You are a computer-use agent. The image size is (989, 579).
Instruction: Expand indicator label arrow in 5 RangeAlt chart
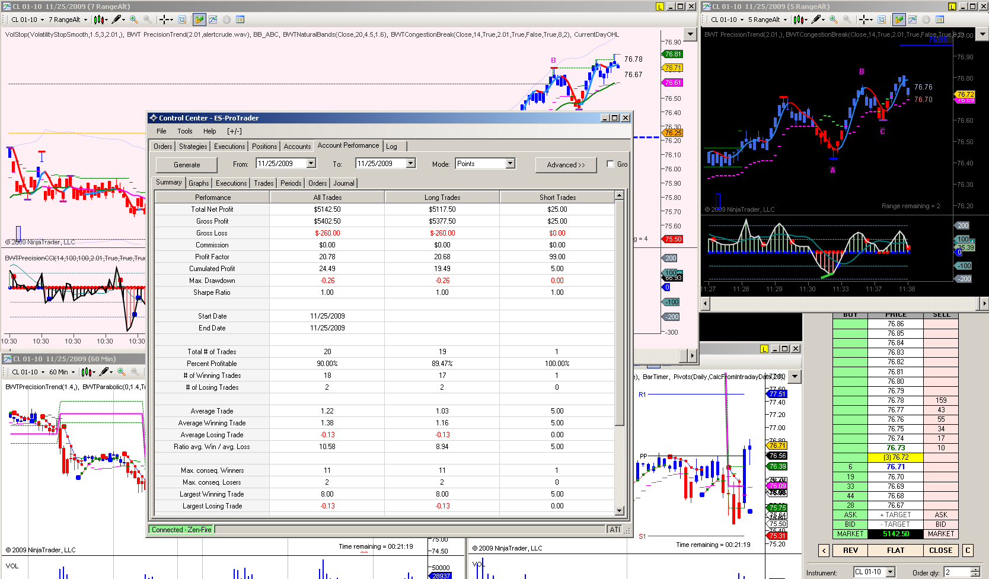(982, 34)
